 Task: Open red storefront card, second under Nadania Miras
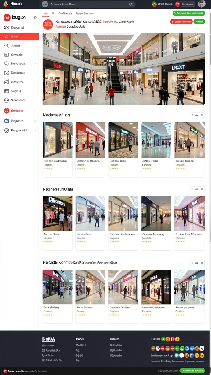[90, 140]
